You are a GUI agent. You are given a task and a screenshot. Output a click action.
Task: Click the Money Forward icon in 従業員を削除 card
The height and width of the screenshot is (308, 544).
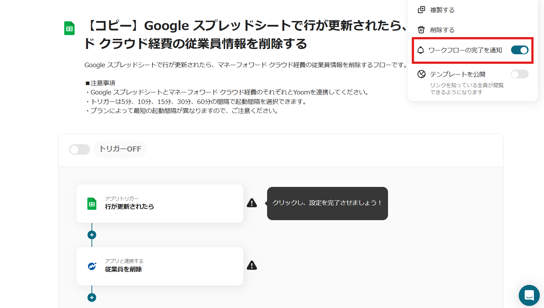tap(92, 266)
